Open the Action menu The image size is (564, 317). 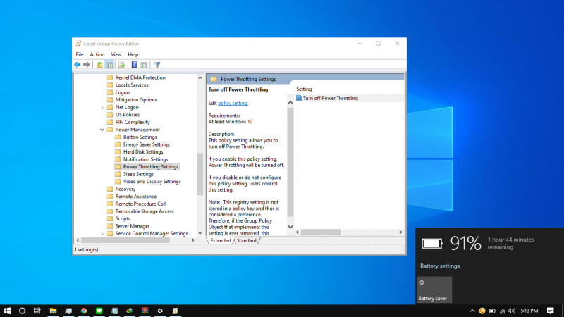click(x=97, y=54)
